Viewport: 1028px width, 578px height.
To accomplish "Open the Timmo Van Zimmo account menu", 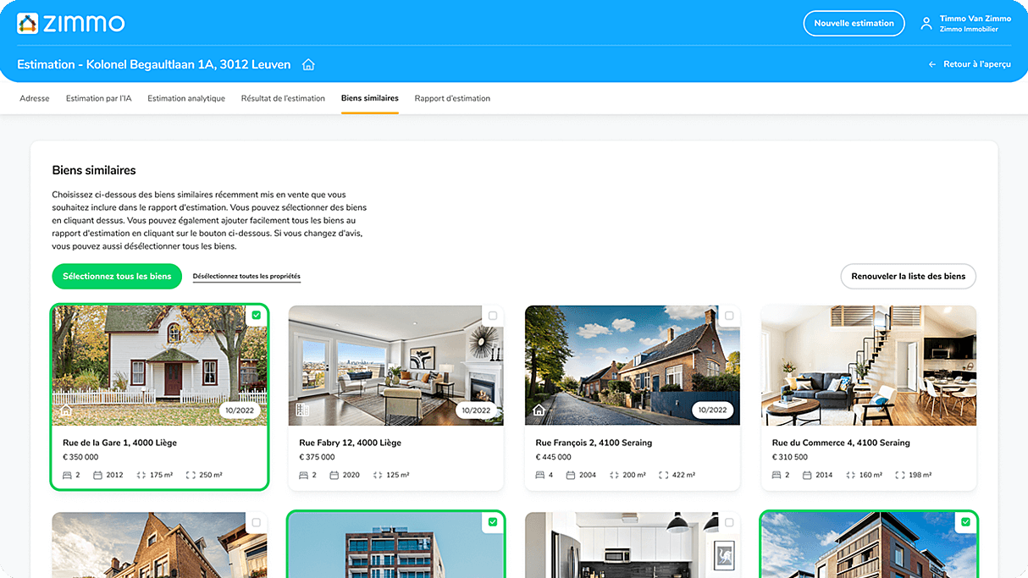I will click(966, 24).
